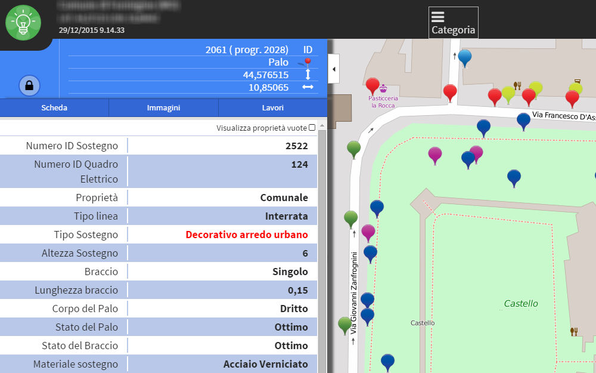Collapse the side panel with arrow handle
596x373 pixels.
pos(334,69)
